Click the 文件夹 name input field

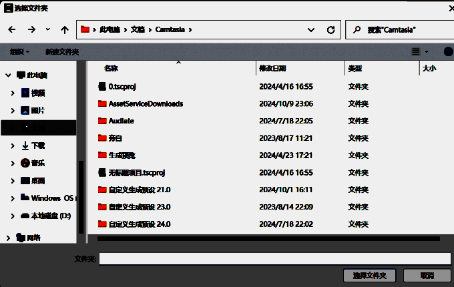tap(274, 258)
